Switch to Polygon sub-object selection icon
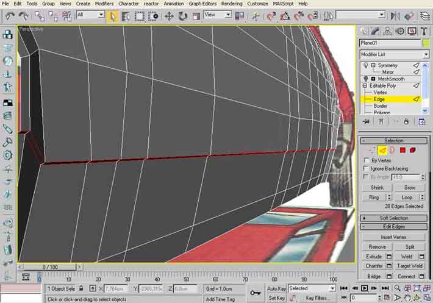Viewport: 433px width, 303px height. coord(403,150)
